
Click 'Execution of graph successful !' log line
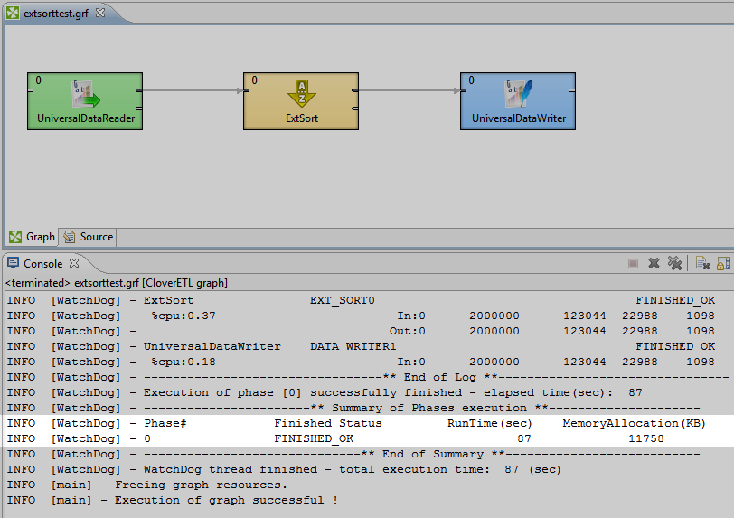(x=173, y=500)
